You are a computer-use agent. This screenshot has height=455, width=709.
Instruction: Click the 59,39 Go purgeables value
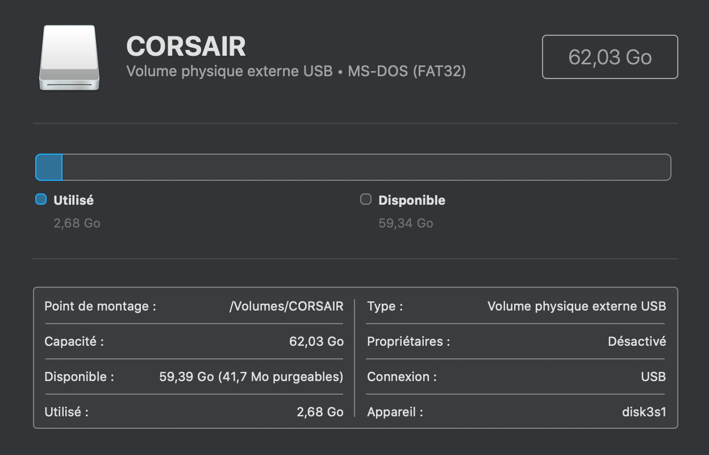coord(251,377)
